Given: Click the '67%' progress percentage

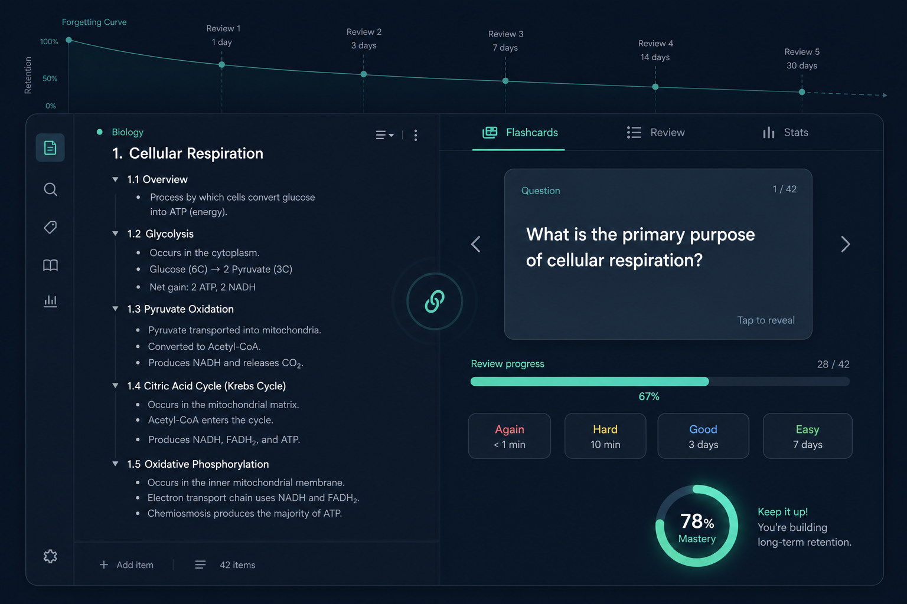Looking at the screenshot, I should (649, 396).
